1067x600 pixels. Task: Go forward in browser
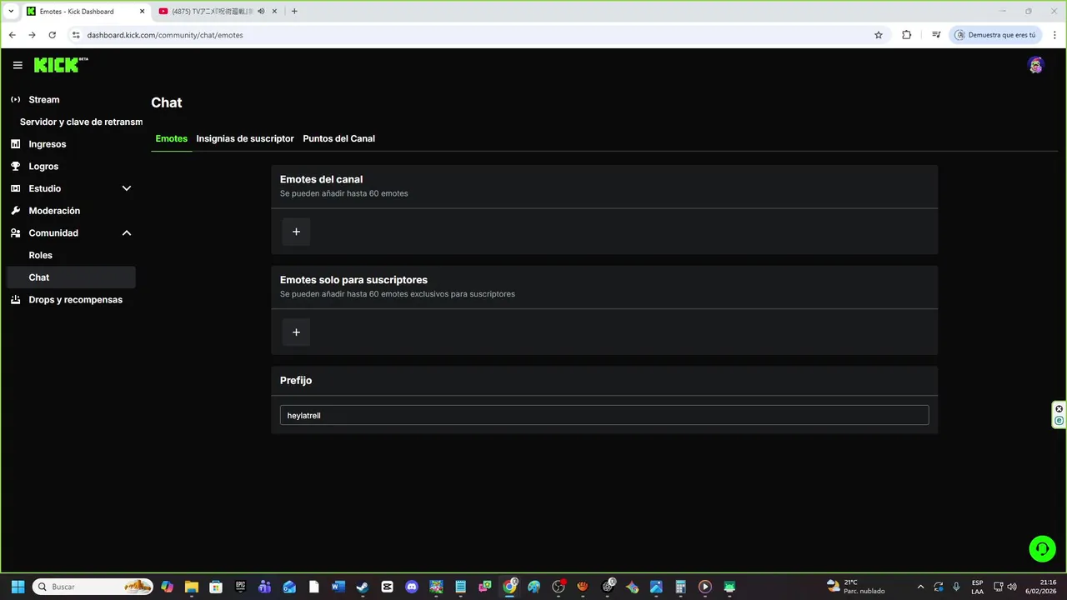tap(32, 35)
